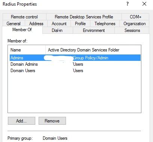Open the Environment tab
153x142 pixels.
94,30
